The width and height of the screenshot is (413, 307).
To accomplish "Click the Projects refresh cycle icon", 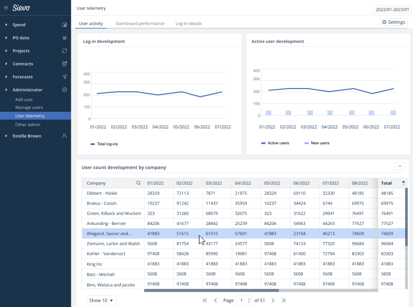I will coord(64,51).
